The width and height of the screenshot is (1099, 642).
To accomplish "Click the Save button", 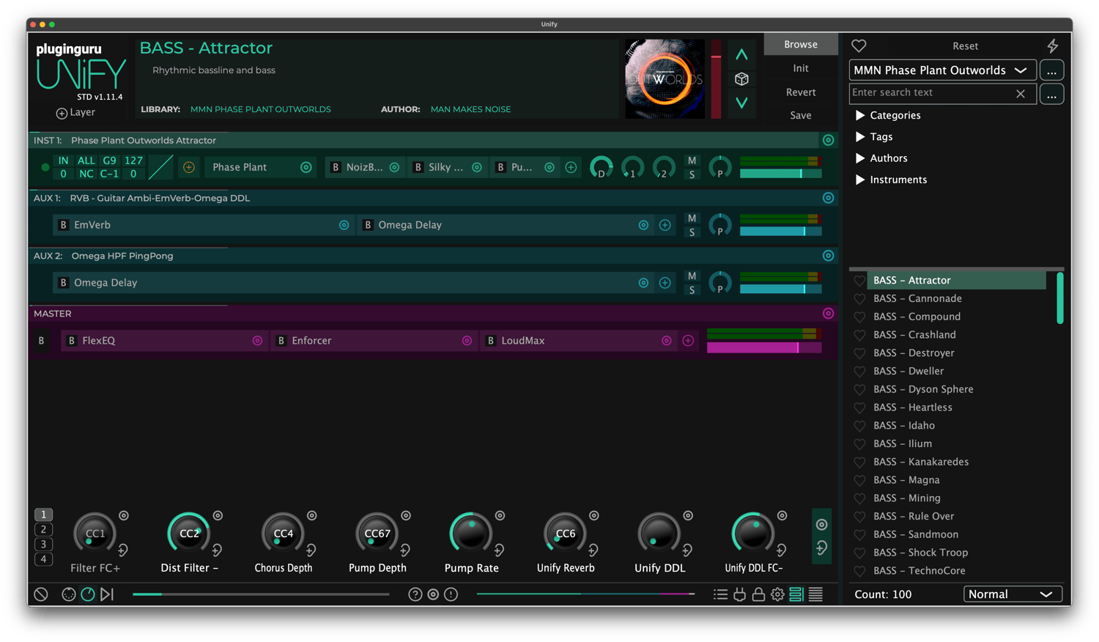I will point(801,115).
